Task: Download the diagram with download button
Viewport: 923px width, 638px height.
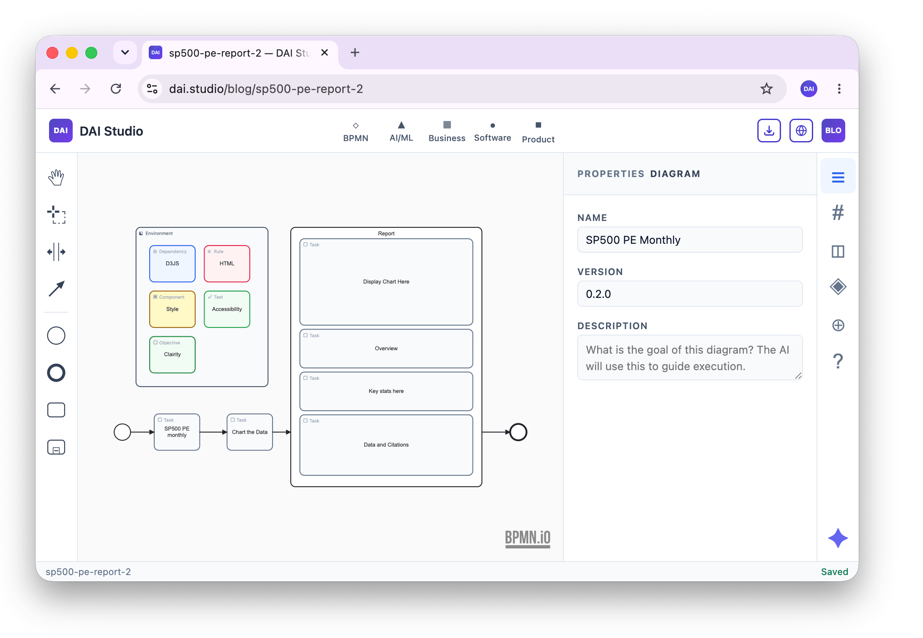Action: tap(769, 131)
